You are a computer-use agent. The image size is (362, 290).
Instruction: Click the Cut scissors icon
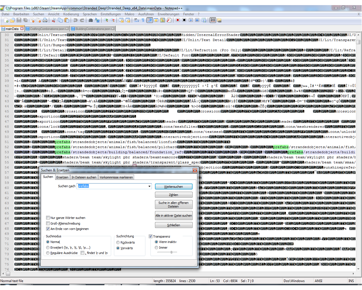(53, 20)
